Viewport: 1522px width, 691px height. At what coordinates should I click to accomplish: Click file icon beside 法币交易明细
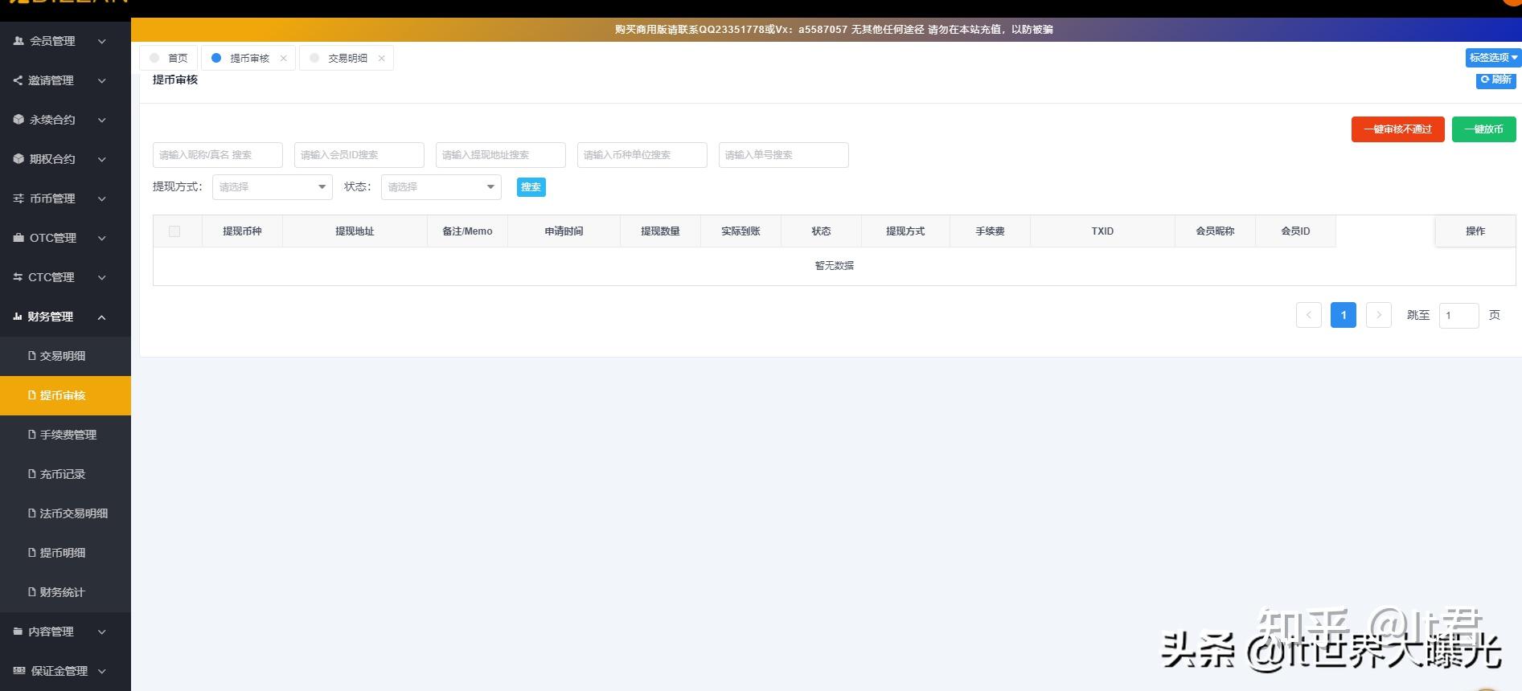[x=32, y=513]
